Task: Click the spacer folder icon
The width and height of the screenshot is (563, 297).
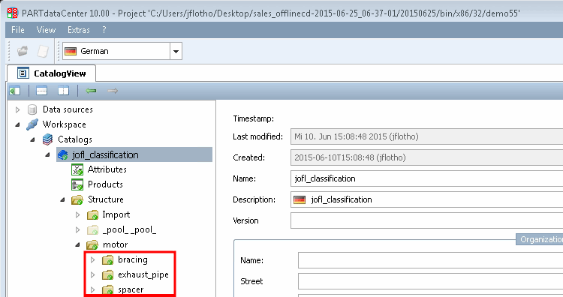Action: (107, 289)
